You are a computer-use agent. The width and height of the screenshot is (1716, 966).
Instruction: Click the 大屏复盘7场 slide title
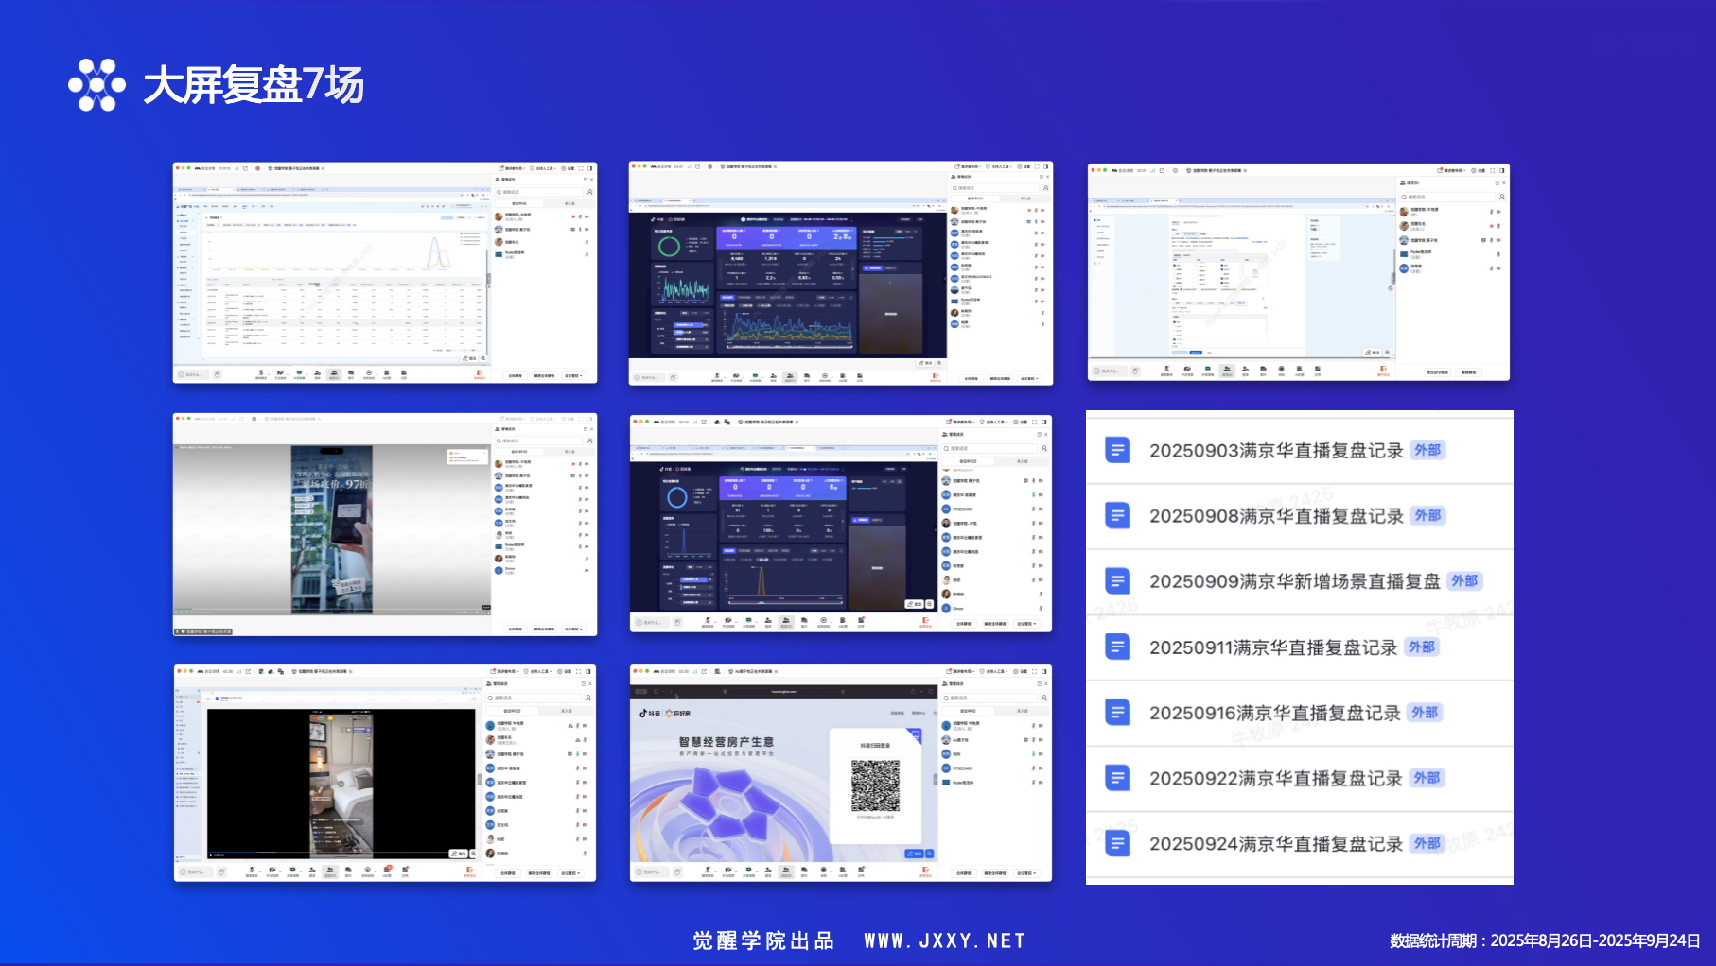point(254,85)
